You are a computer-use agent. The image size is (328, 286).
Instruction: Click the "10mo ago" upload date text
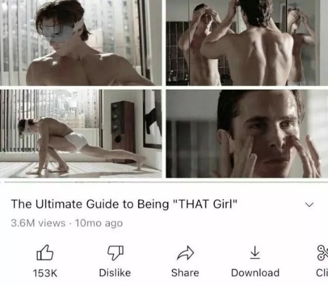tap(99, 223)
